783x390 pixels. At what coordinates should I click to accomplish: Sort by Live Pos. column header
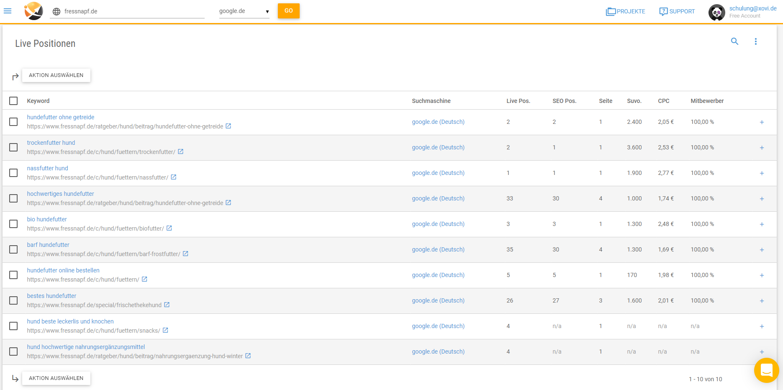[x=518, y=101]
